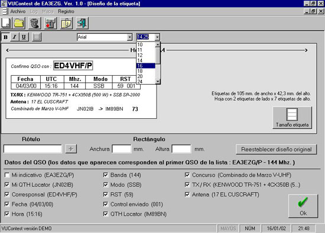Screen dimensions: 325x233
Task: Click the TX/RX KENWOOD line on label
Action: pos(75,95)
